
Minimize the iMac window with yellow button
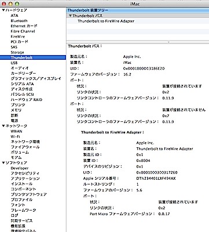point(10,3)
